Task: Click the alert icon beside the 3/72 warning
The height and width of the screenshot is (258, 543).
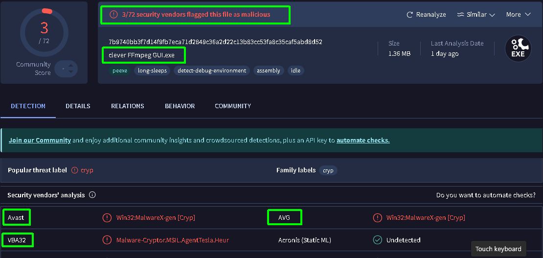Action: 113,15
